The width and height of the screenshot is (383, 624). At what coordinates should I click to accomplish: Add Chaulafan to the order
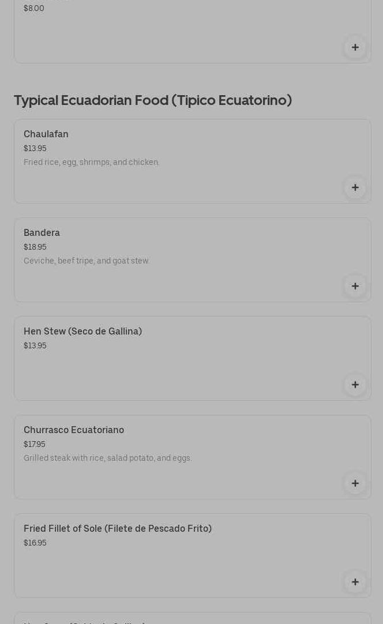pos(355,187)
